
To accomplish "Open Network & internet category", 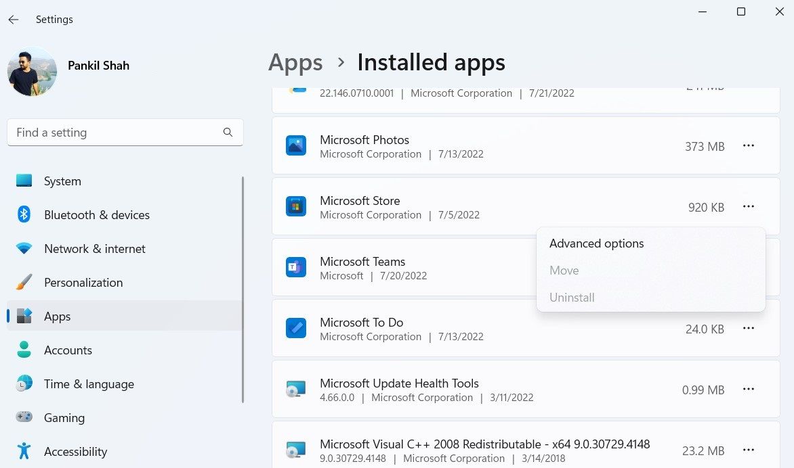I will click(125, 249).
